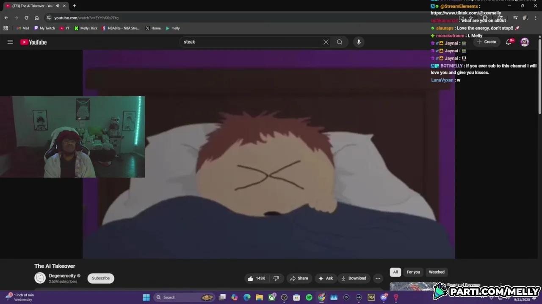Reload the current page
The image size is (542, 304).
pyautogui.click(x=26, y=18)
